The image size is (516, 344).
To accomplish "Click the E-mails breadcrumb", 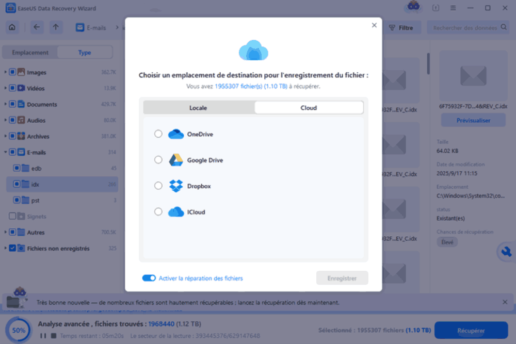I will 91,28.
